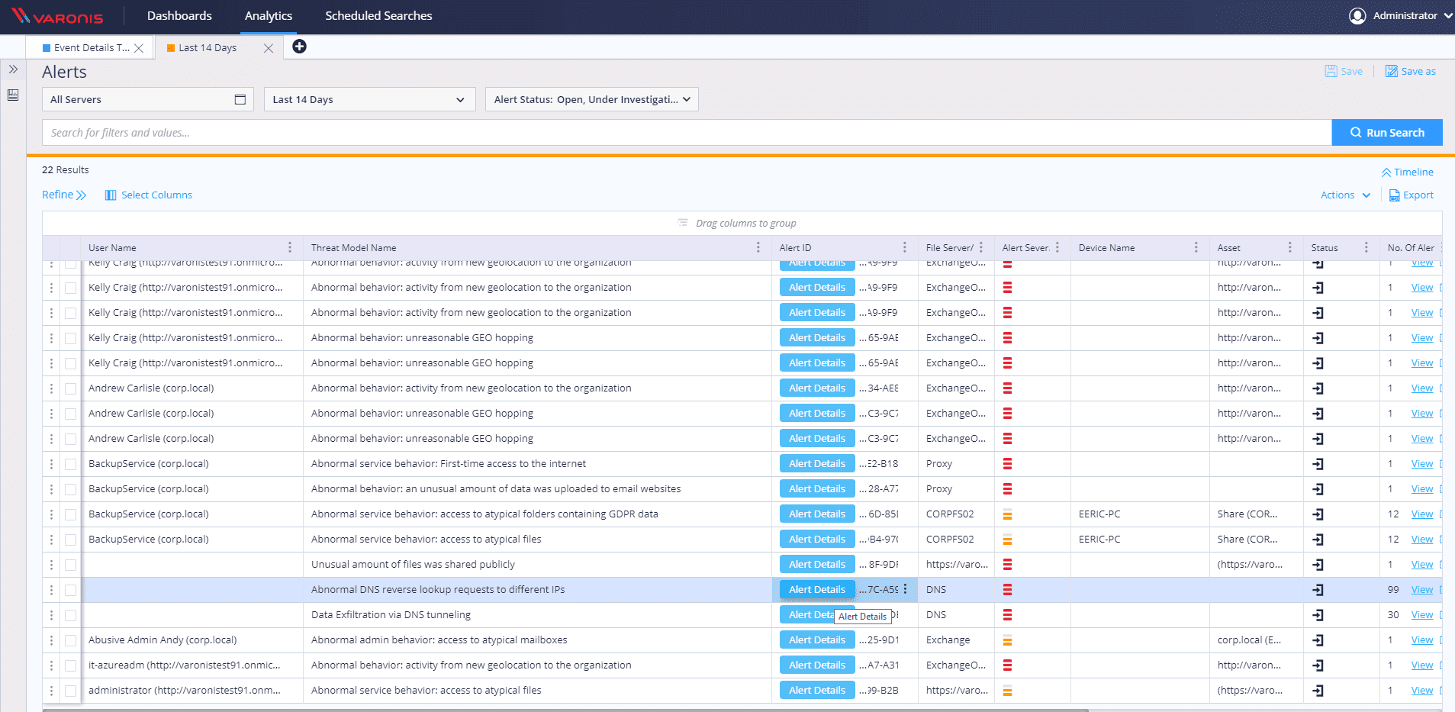Go to the Dashboards menu
1455x712 pixels.
179,16
